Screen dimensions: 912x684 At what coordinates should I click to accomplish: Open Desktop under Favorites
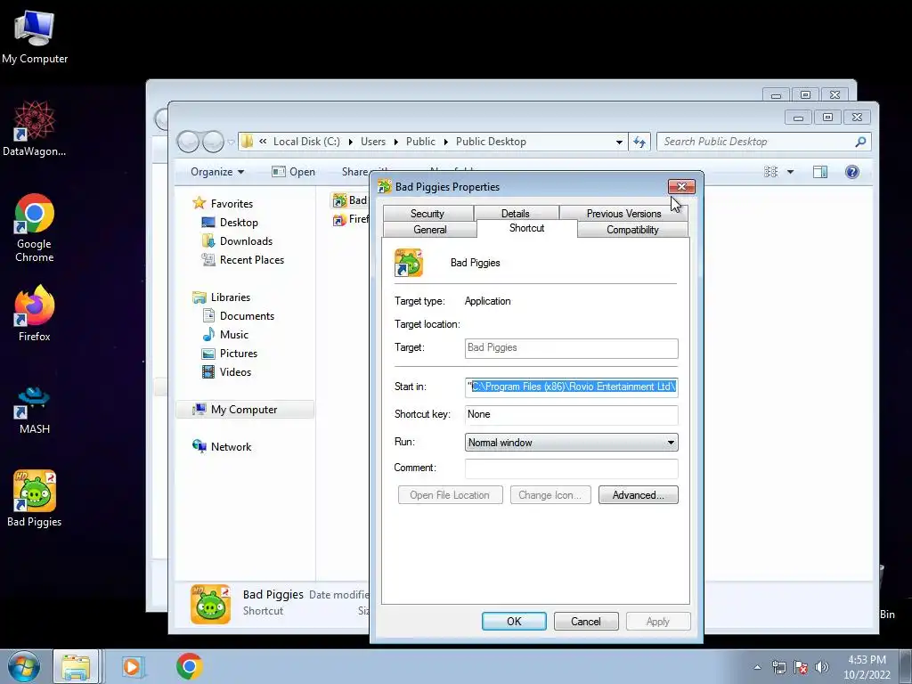239,222
